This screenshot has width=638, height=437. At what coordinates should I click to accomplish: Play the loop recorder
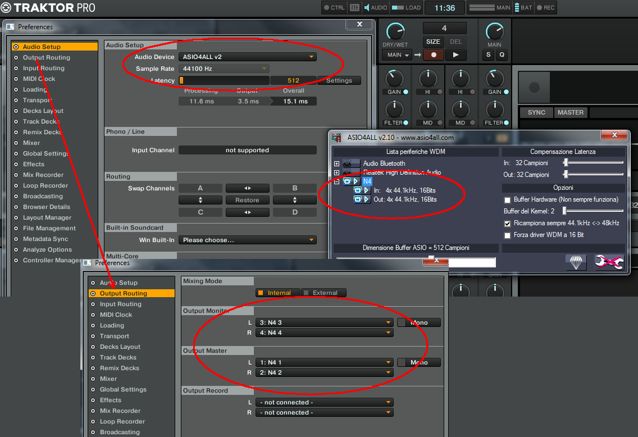(x=455, y=55)
